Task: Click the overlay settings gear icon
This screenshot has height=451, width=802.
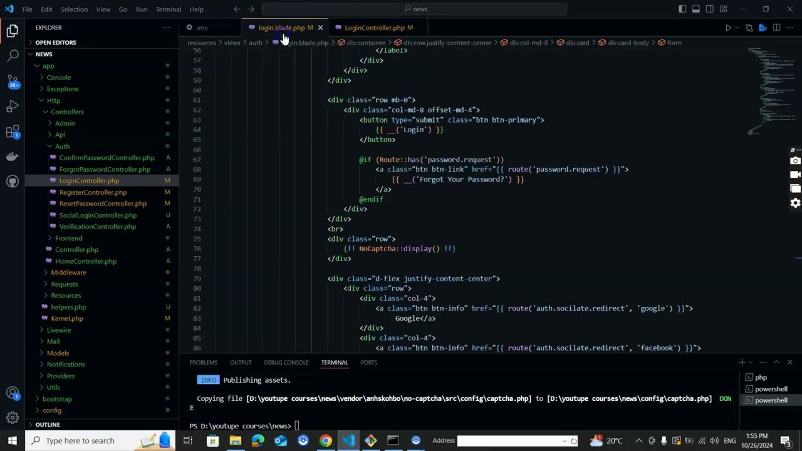Action: [795, 203]
